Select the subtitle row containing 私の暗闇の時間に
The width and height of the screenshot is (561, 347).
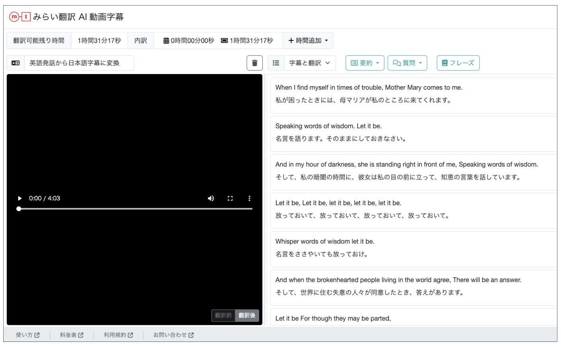pos(414,173)
